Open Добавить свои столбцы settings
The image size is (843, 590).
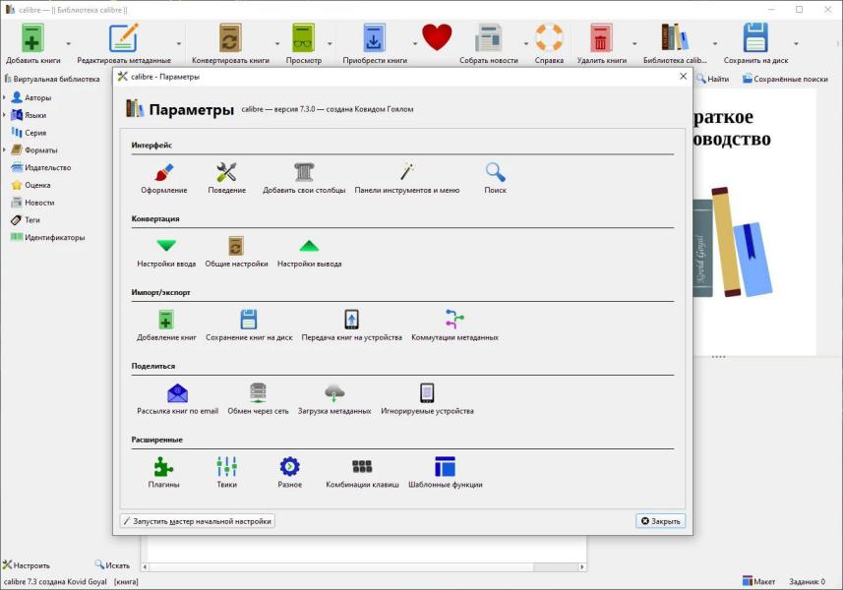304,178
